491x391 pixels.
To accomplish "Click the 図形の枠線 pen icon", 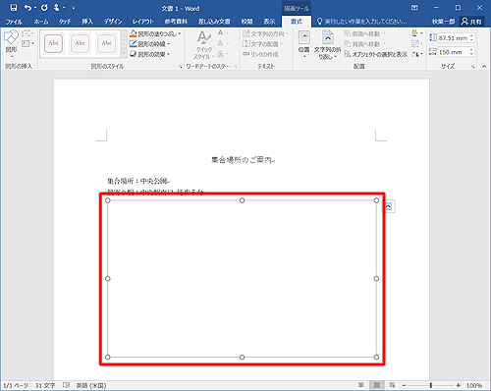I will (x=134, y=44).
